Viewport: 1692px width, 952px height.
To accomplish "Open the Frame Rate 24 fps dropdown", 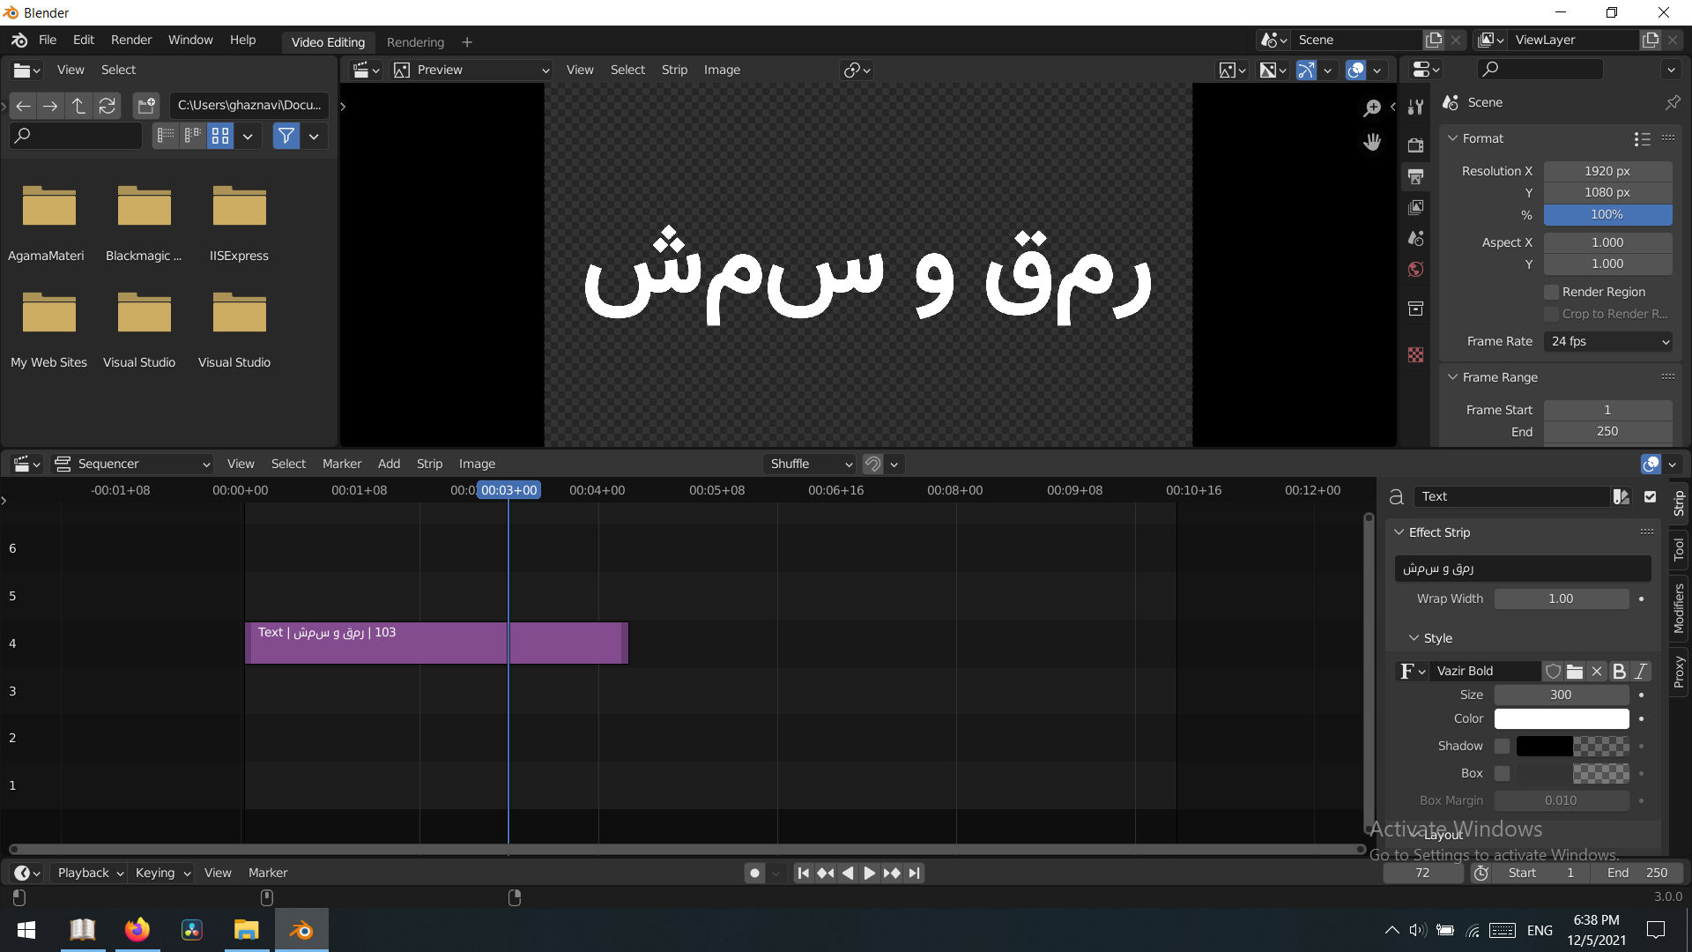I will click(1608, 342).
